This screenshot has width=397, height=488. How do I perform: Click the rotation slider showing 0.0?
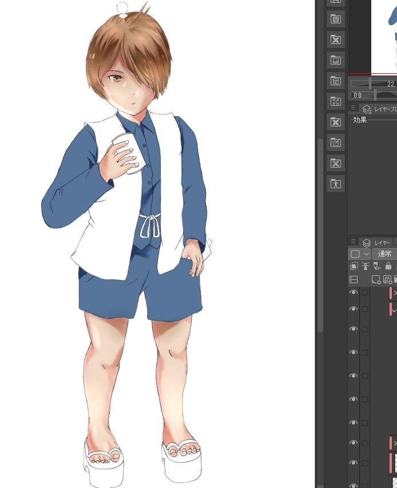375,95
